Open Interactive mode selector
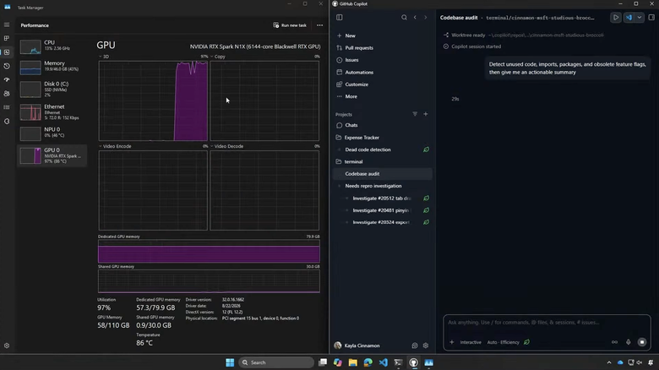Screen dimensions: 659x370 click(x=471, y=342)
